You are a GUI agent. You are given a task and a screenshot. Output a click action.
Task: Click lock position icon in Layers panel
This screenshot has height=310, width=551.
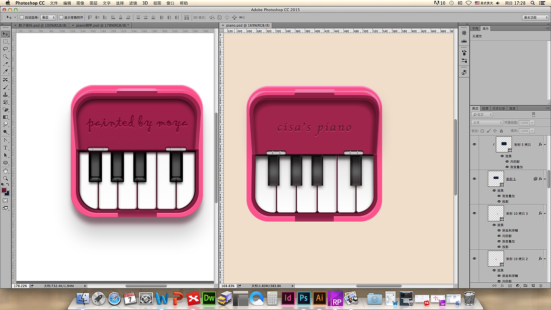pyautogui.click(x=495, y=130)
